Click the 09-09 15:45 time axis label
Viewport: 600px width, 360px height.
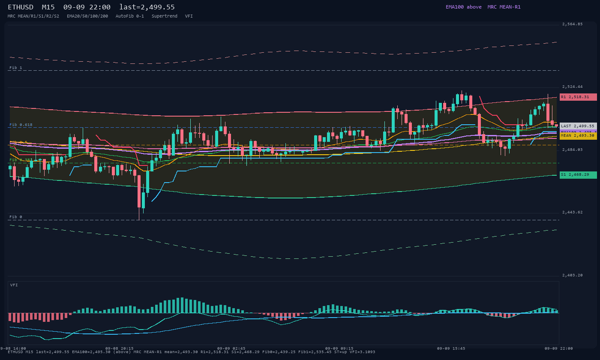[451, 348]
